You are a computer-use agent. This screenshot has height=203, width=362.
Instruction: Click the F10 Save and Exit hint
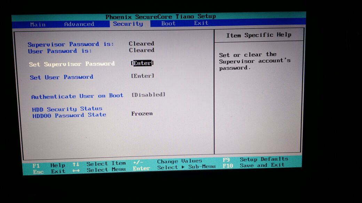pyautogui.click(x=253, y=165)
